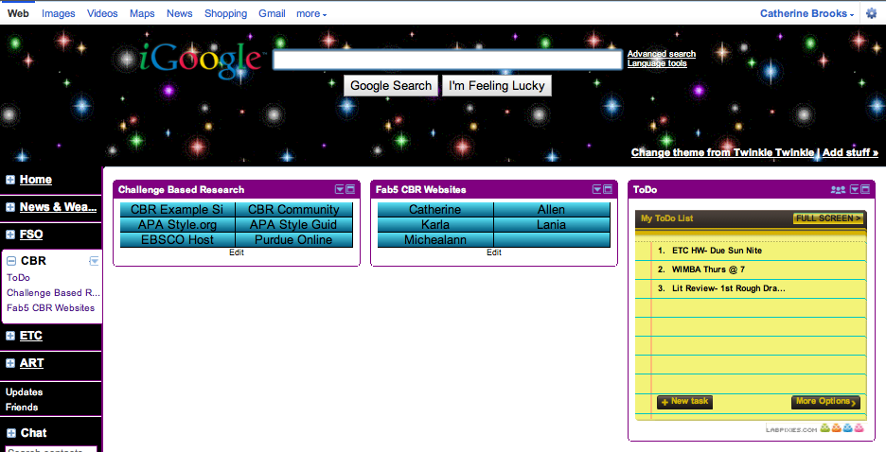Open Challenge Based Research gadget menu arrow
Image resolution: width=886 pixels, height=452 pixels.
pyautogui.click(x=340, y=190)
